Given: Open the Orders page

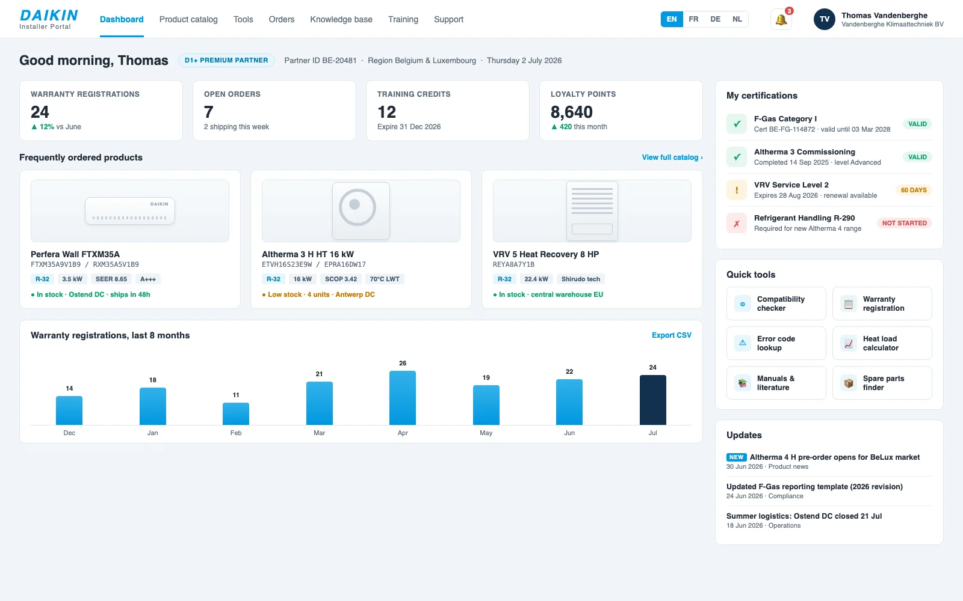Looking at the screenshot, I should [282, 19].
